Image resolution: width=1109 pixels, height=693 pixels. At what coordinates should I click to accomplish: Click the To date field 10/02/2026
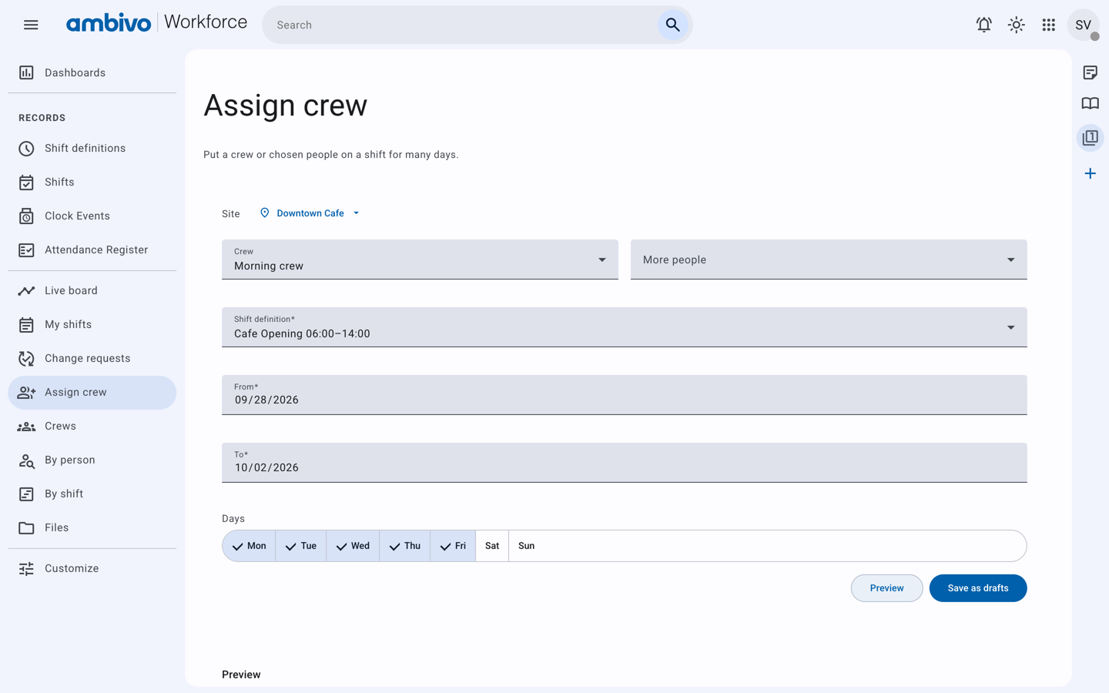tap(625, 463)
